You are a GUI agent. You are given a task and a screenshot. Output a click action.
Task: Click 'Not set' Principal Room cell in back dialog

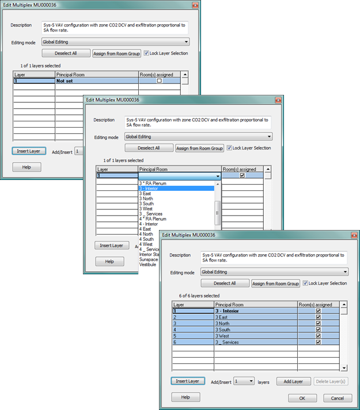click(x=96, y=81)
